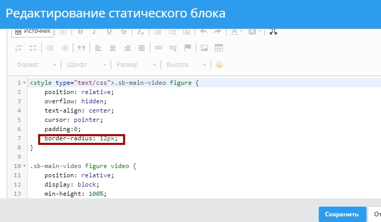Open the text color picker
This screenshot has width=381, height=222.
coord(236,31)
